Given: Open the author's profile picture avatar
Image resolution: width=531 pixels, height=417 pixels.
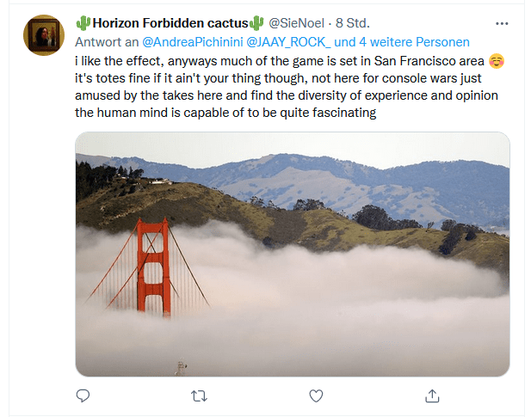Looking at the screenshot, I should [43, 35].
